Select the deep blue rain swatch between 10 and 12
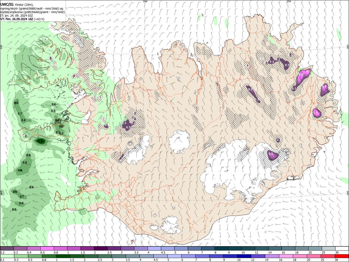Image resolution: width=349 pixels, height=262 pixels. point(244,256)
